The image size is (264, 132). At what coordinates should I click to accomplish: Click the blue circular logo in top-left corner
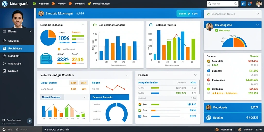(5, 4)
